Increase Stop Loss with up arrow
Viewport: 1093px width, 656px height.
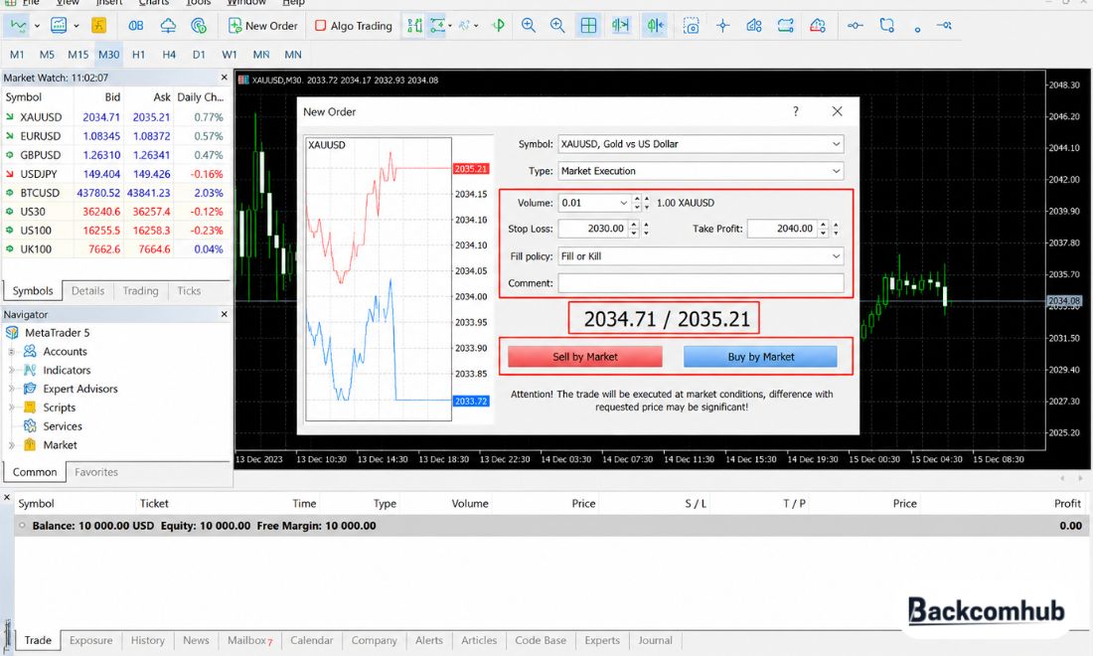coord(634,225)
